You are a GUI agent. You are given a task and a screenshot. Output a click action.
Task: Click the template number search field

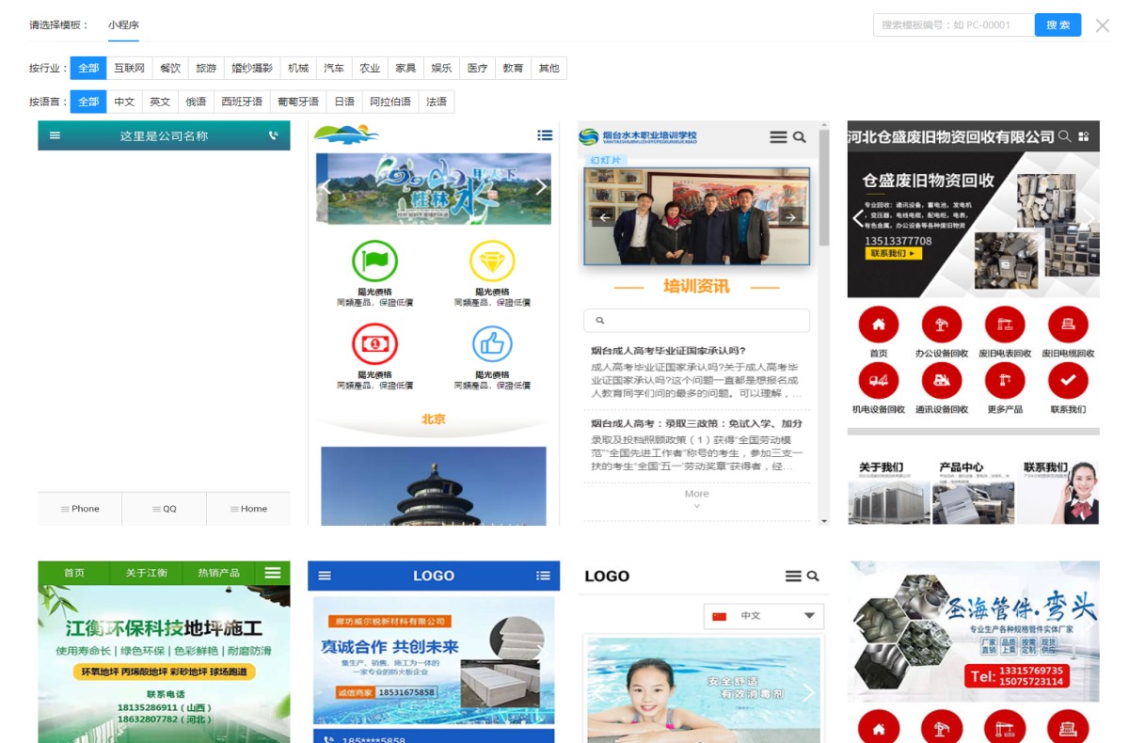click(952, 25)
